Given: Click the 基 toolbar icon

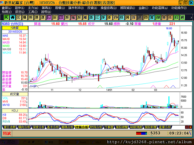Looking at the screenshot, I should pyautogui.click(x=164, y=17).
